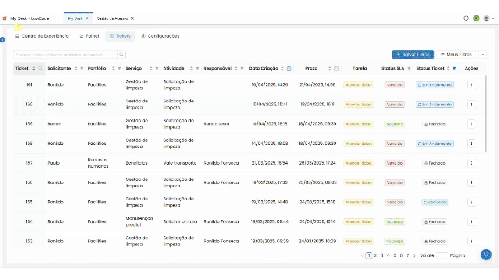Open the Responsável column filter
Image resolution: width=499 pixels, height=280 pixels.
(242, 69)
